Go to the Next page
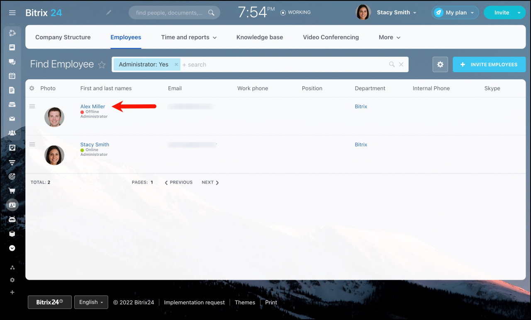531x320 pixels. 210,182
